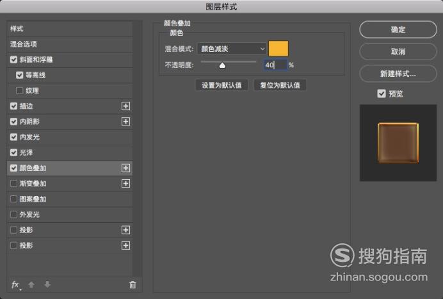The width and height of the screenshot is (443, 299).
Task: Enable 渐变叠加 checkbox
Action: (x=13, y=184)
